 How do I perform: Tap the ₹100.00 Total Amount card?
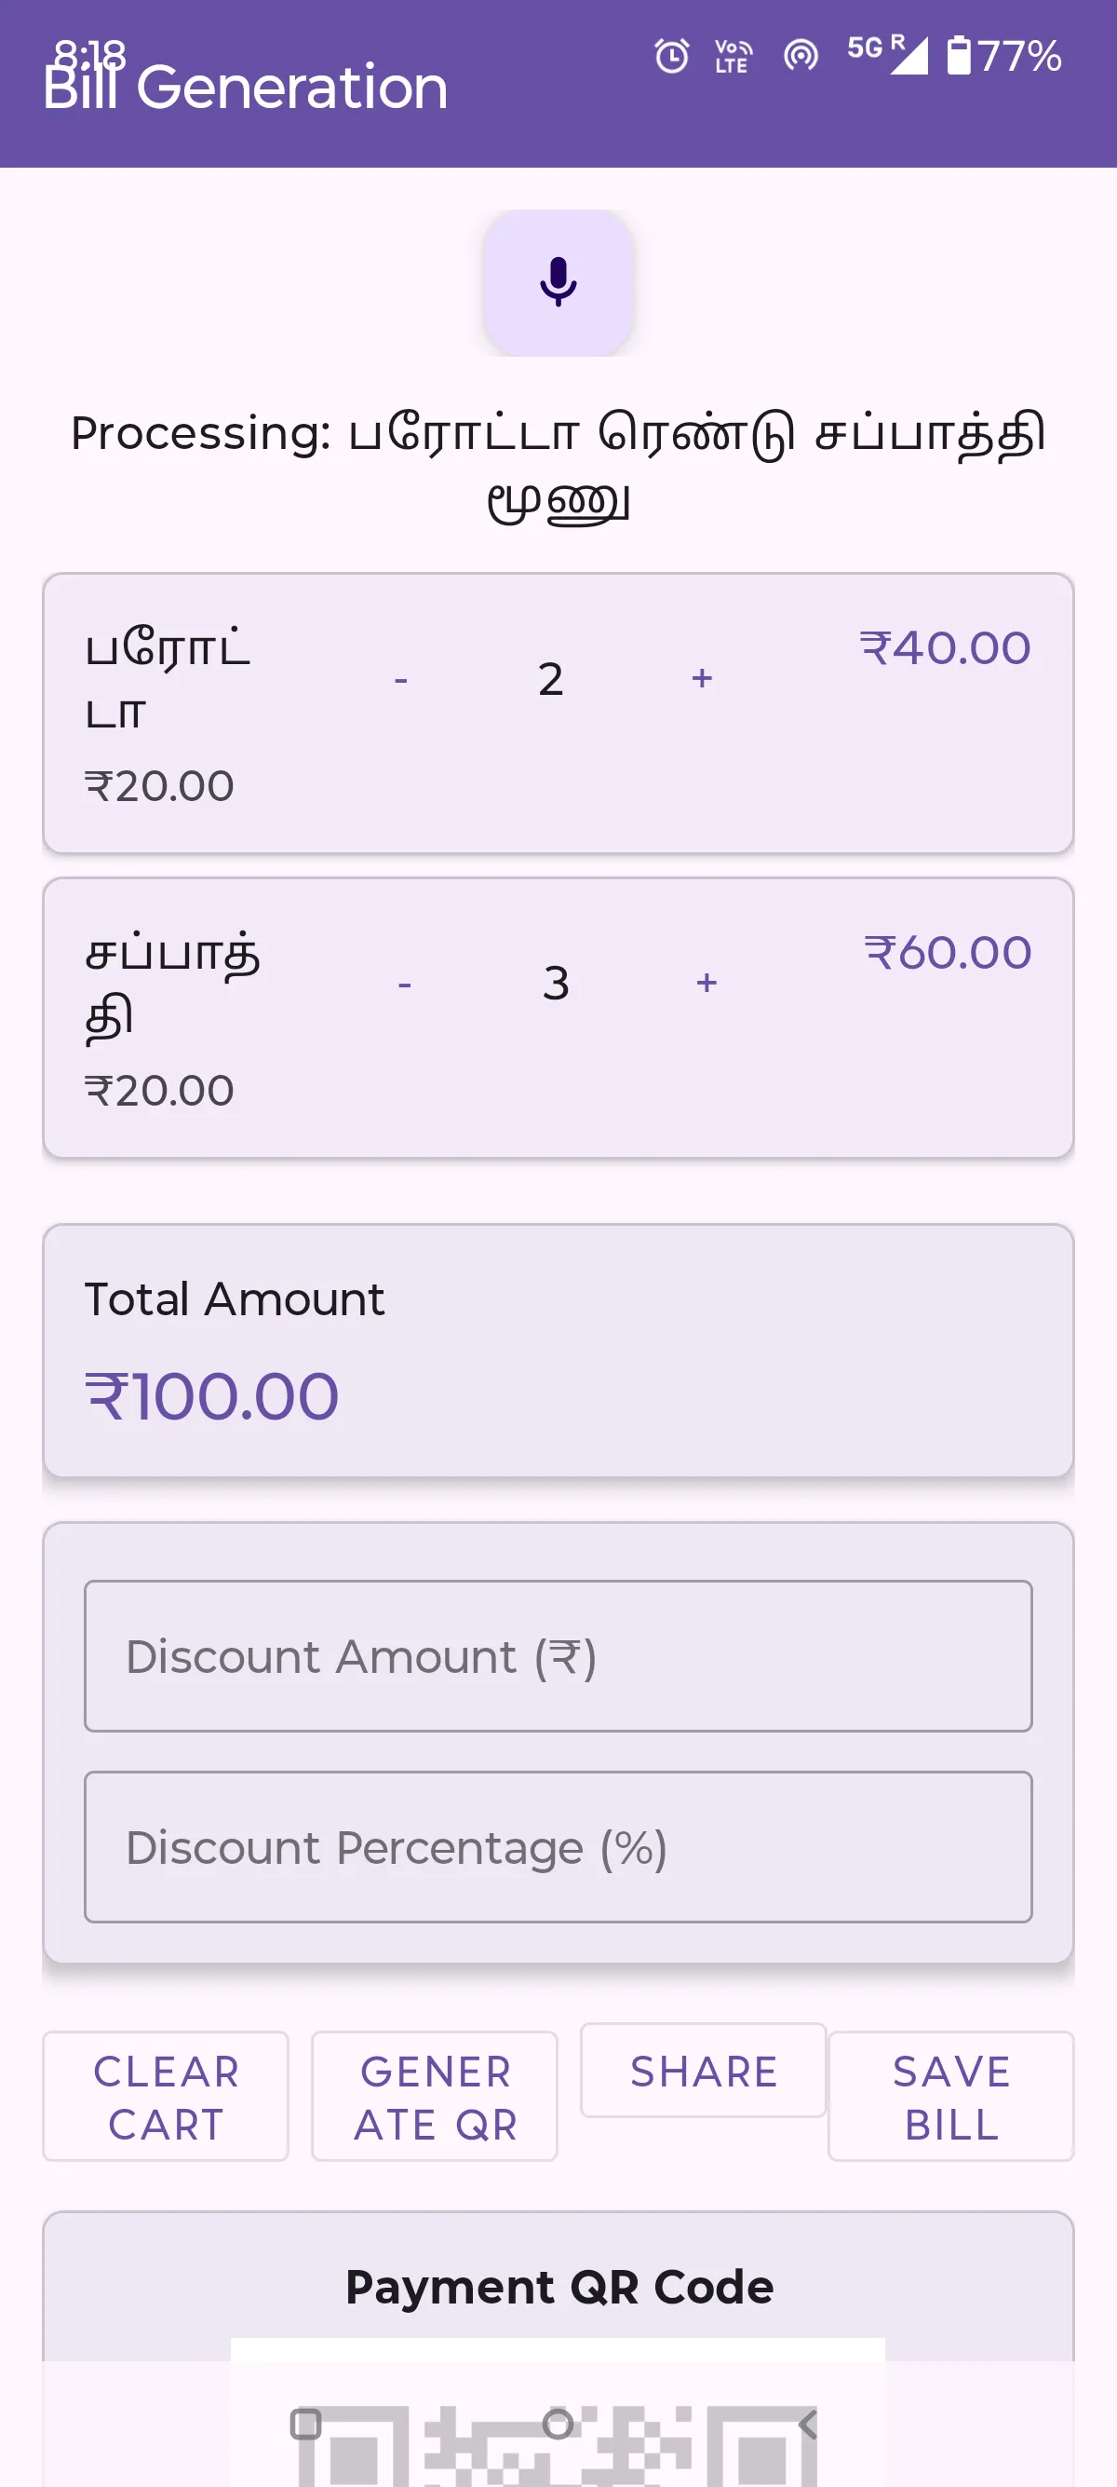(x=558, y=1351)
